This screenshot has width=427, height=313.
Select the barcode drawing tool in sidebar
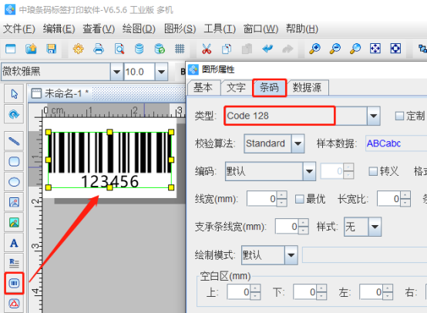14,283
